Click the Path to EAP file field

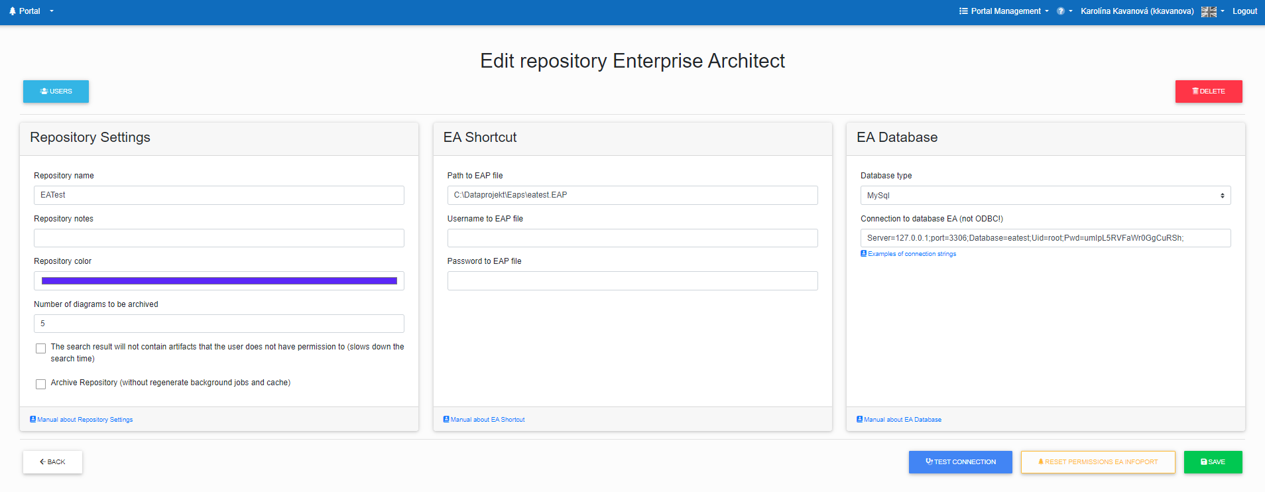pyautogui.click(x=632, y=195)
